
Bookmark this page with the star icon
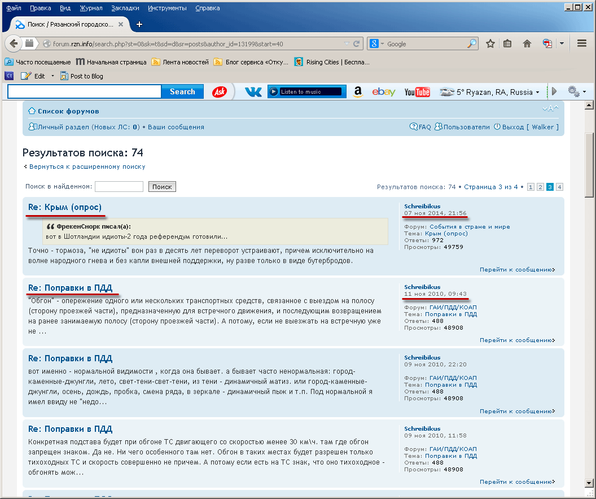click(490, 43)
